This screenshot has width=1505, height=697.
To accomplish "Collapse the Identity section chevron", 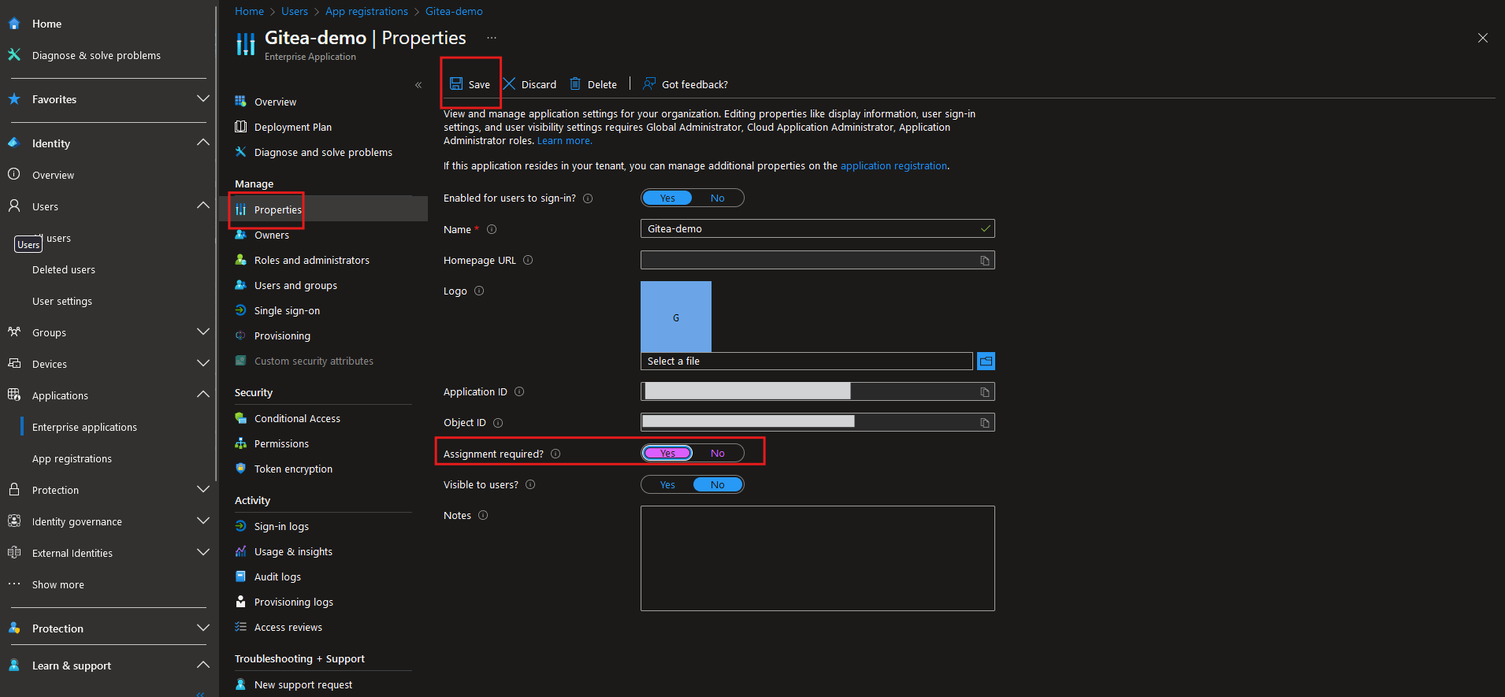I will (203, 143).
